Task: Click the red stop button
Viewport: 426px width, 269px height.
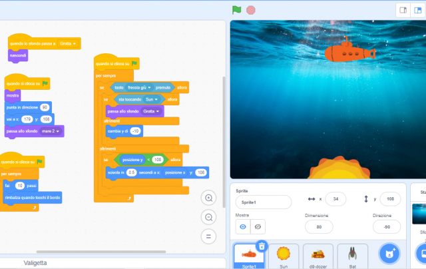Action: [251, 10]
